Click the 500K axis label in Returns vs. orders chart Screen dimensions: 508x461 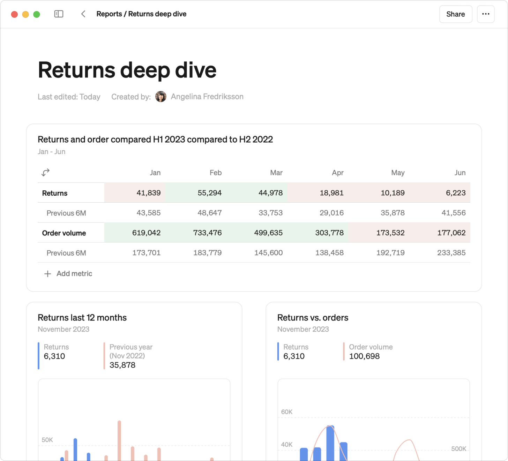pos(459,449)
